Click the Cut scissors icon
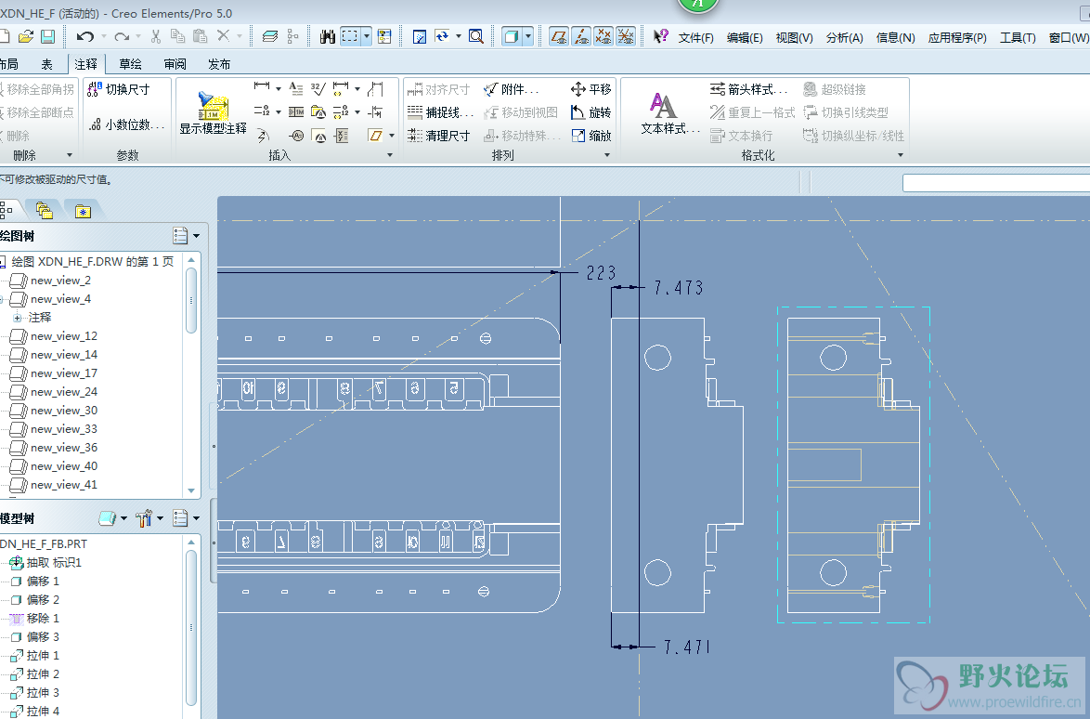This screenshot has height=719, width=1090. 156,36
